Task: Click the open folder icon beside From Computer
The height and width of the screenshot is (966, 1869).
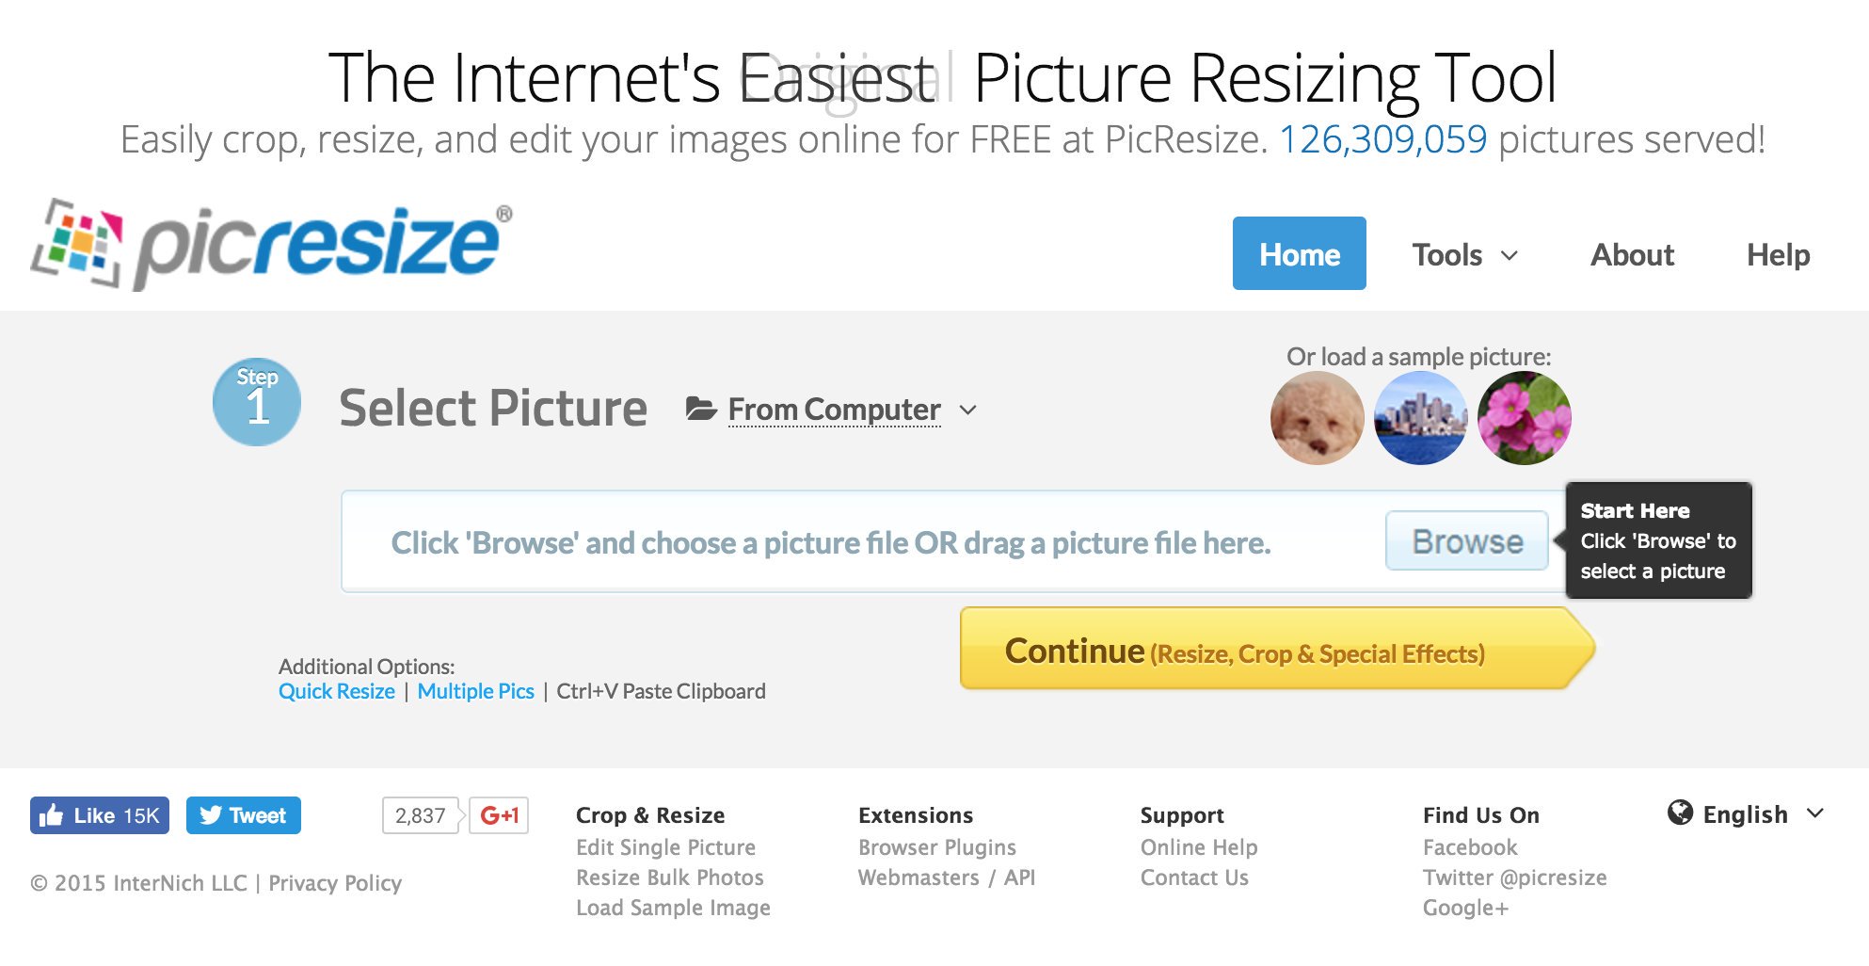Action: (701, 409)
